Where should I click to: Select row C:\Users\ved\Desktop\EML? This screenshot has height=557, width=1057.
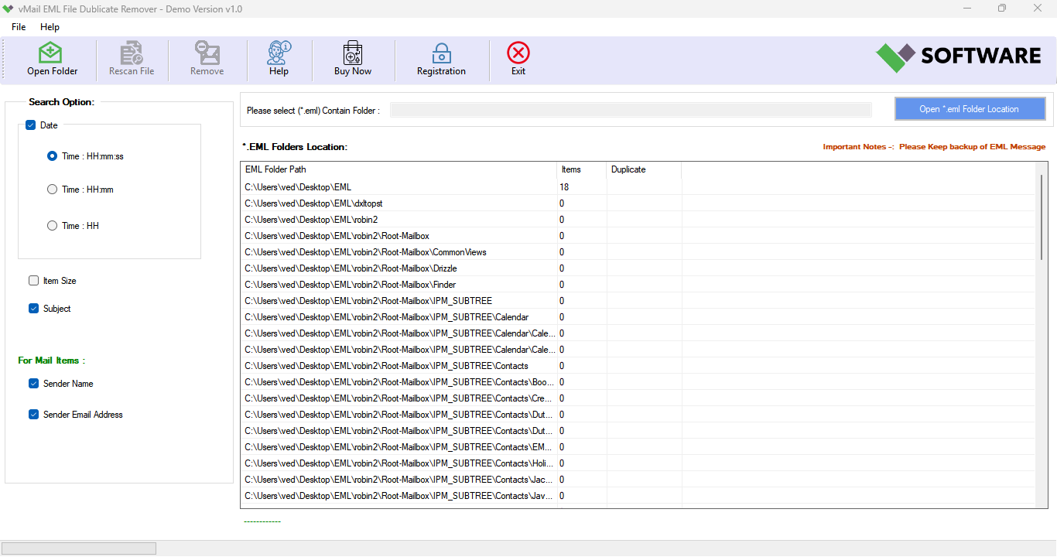click(x=638, y=186)
